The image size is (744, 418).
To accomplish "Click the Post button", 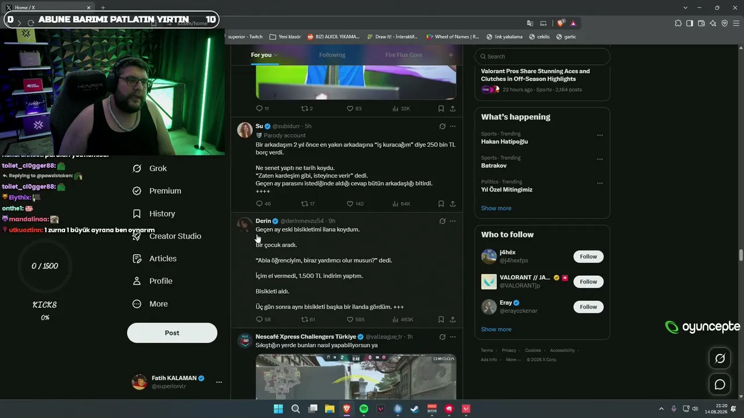I will 172,333.
